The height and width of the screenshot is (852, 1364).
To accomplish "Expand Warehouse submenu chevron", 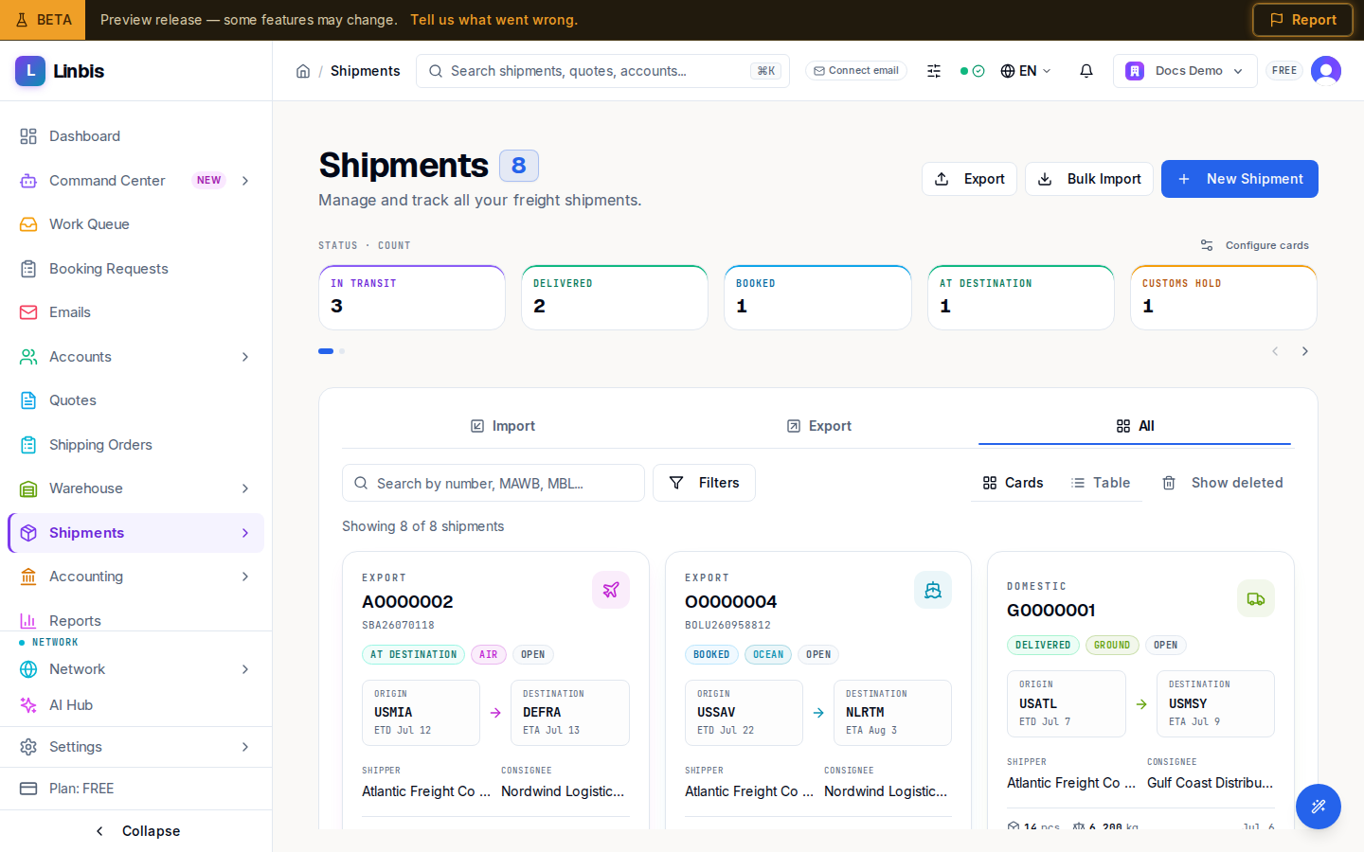I will [245, 488].
